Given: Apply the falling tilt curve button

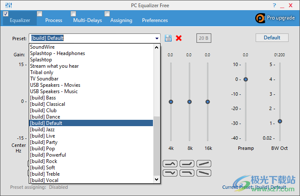Looking at the screenshot, I should (204, 173).
